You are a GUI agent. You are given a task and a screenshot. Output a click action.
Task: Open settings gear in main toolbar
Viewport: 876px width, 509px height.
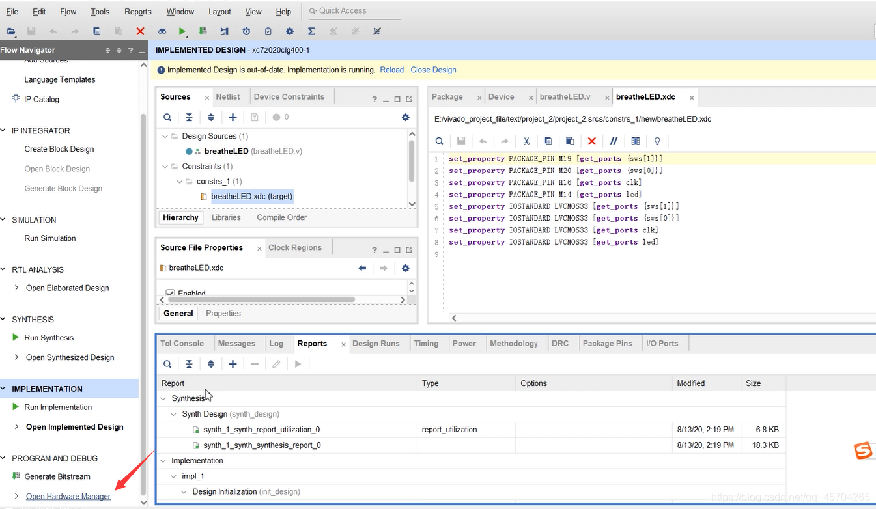pyautogui.click(x=290, y=31)
